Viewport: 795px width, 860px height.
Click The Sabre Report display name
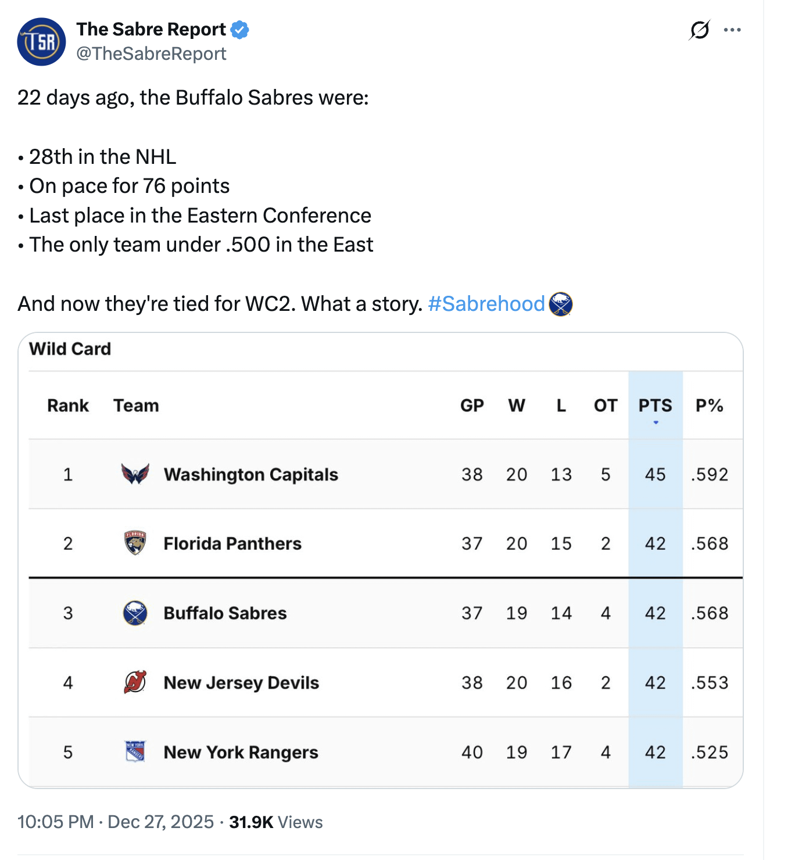coord(151,29)
